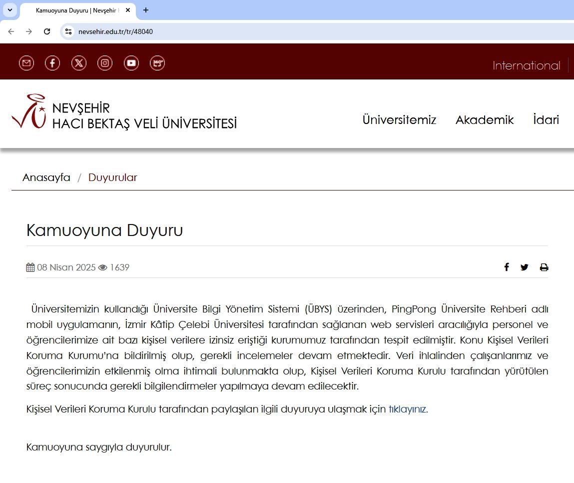Expand the tab search dropdown arrow
This screenshot has height=483, width=574.
click(10, 10)
